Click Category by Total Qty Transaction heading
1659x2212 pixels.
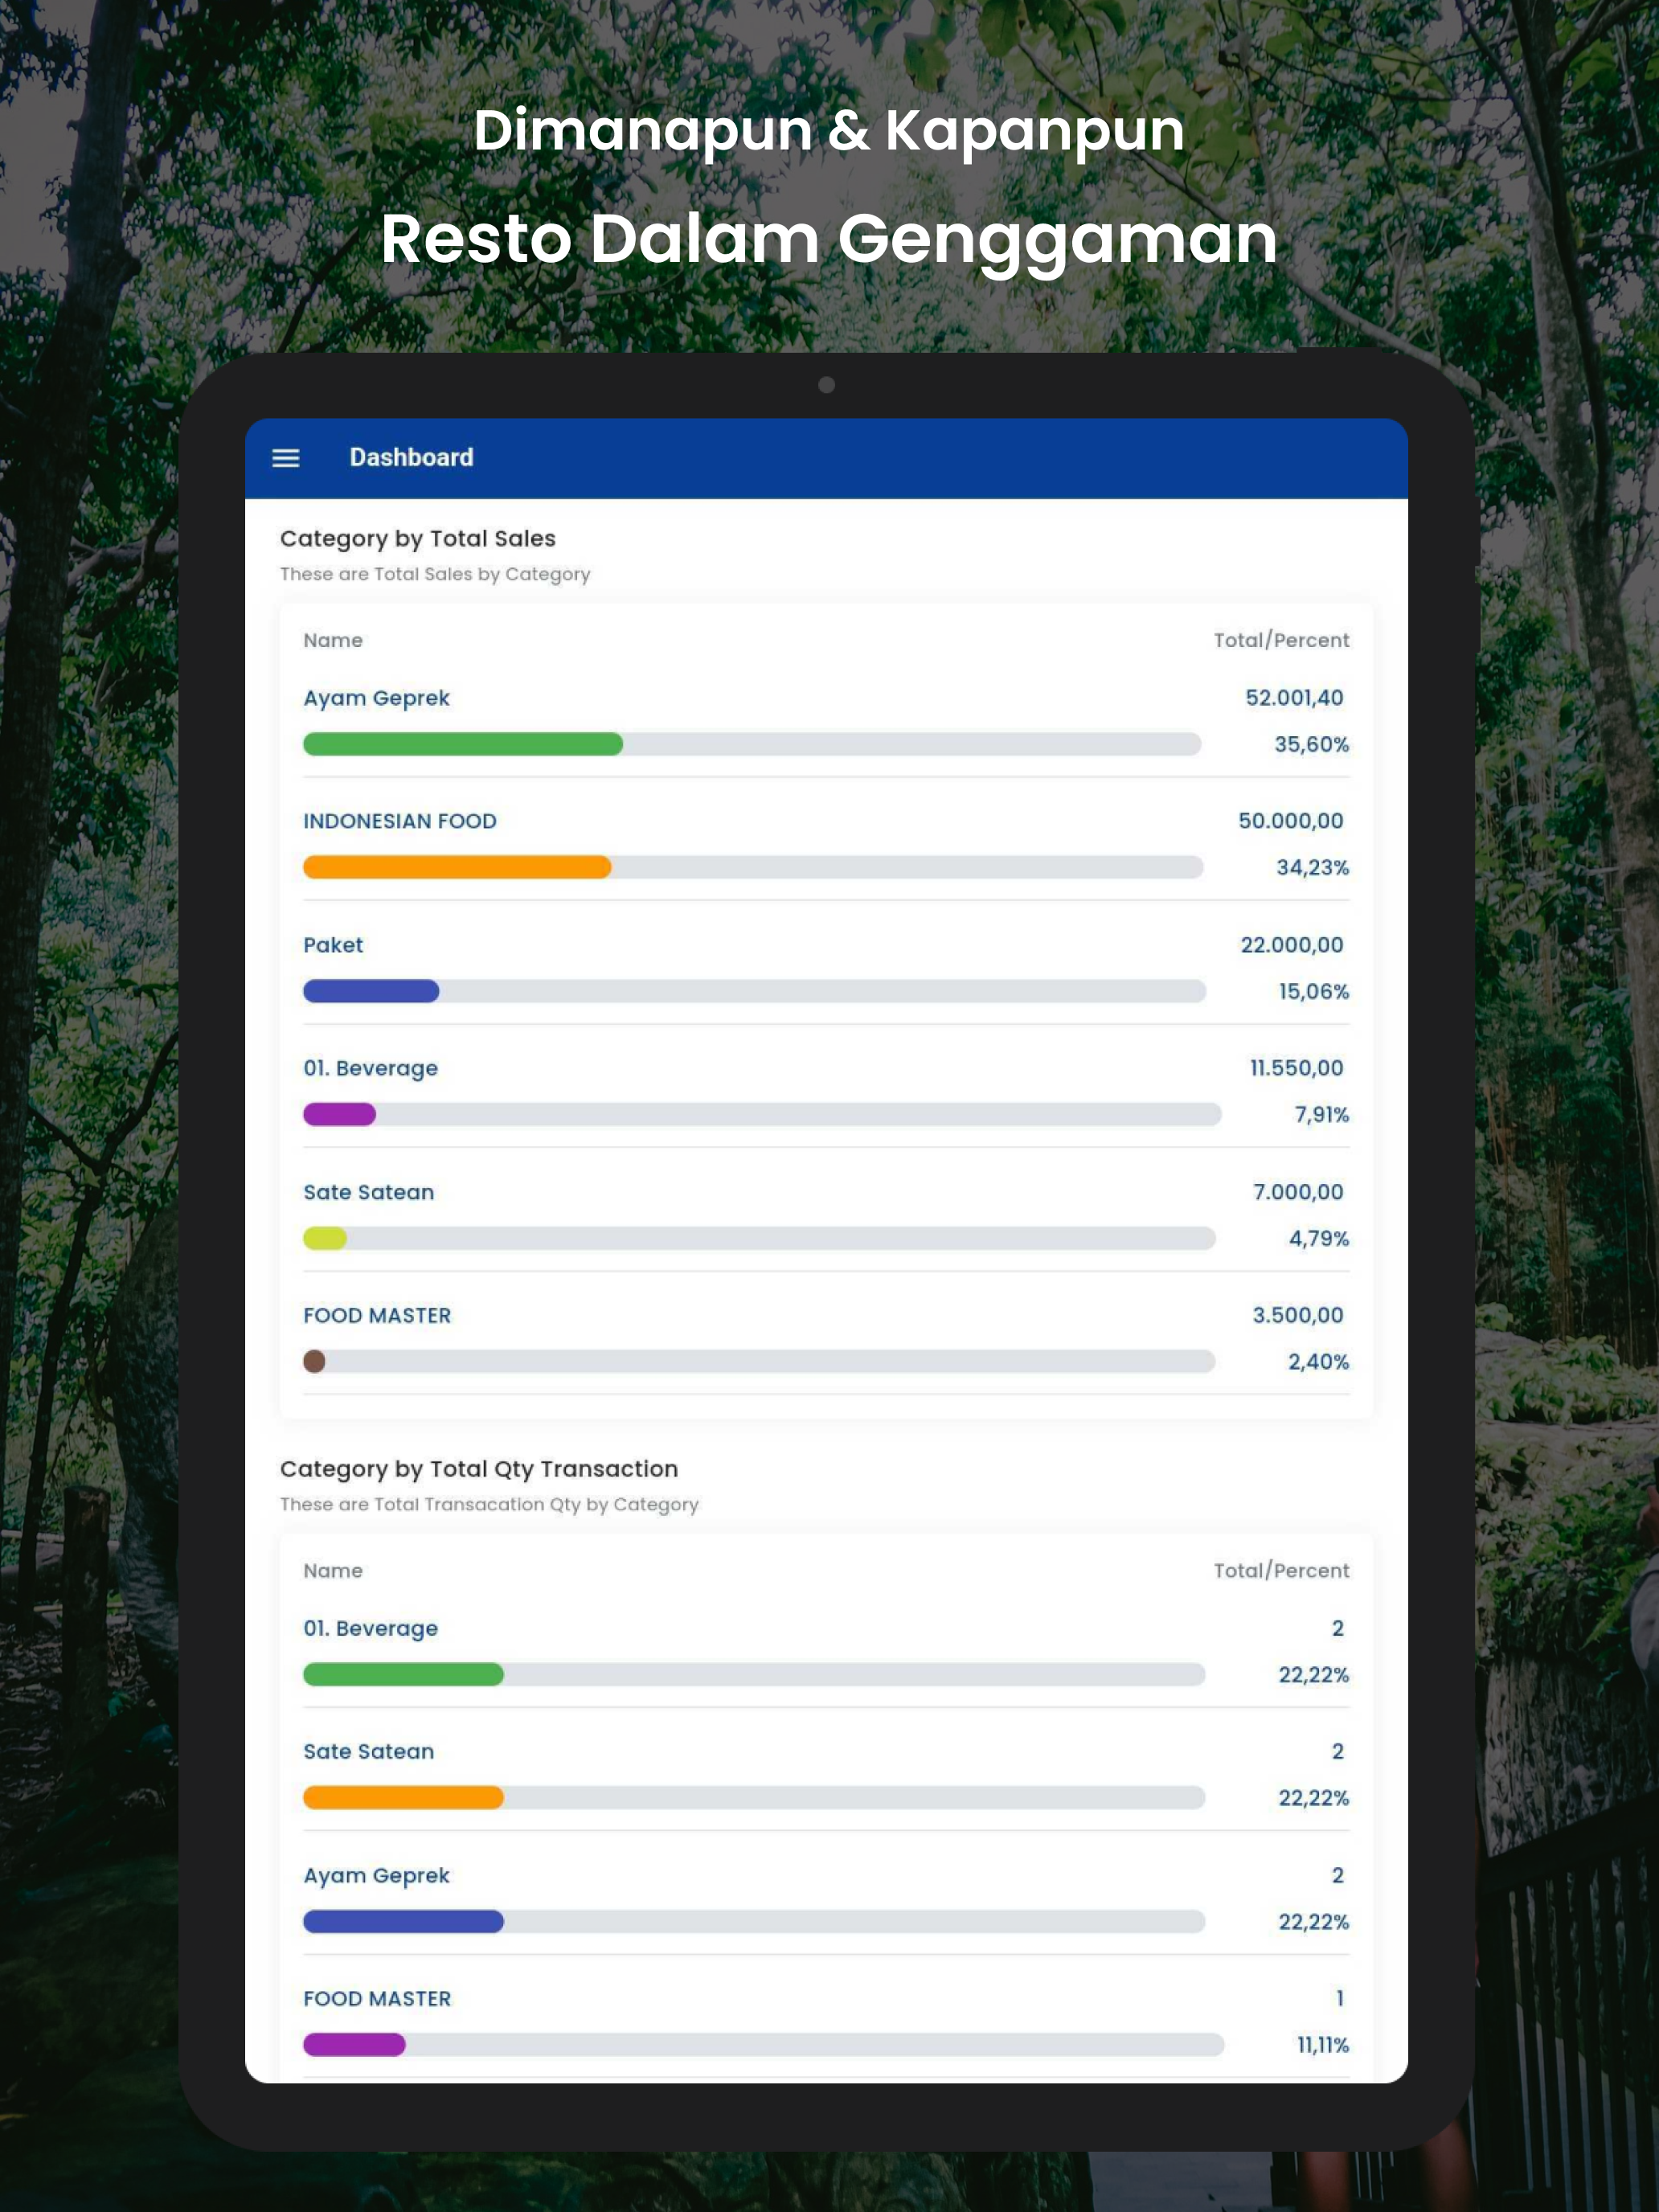point(479,1469)
